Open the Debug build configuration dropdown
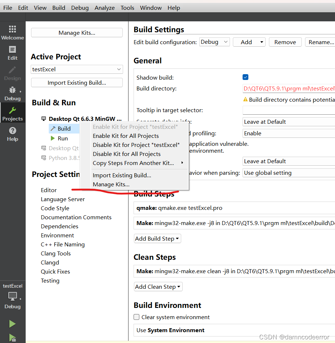 pyautogui.click(x=214, y=42)
